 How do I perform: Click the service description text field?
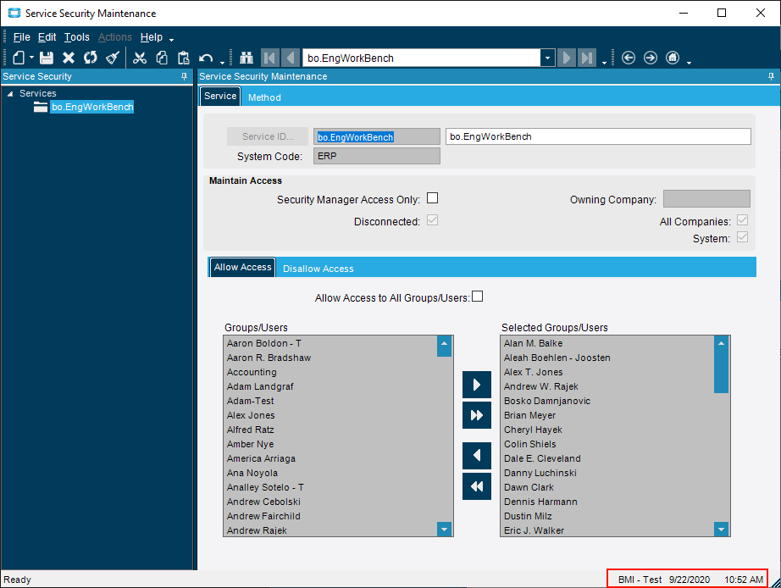point(598,136)
